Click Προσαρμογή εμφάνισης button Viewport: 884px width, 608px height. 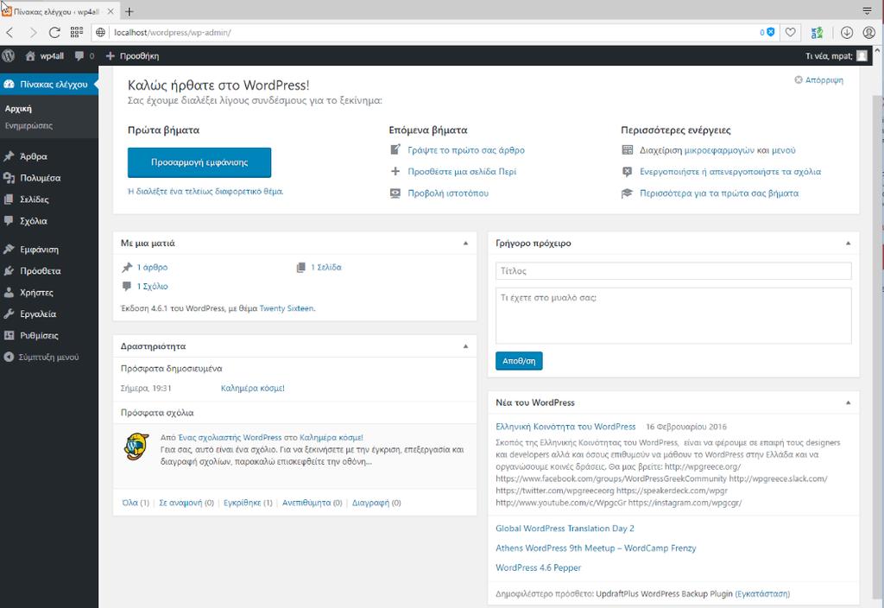(x=199, y=162)
